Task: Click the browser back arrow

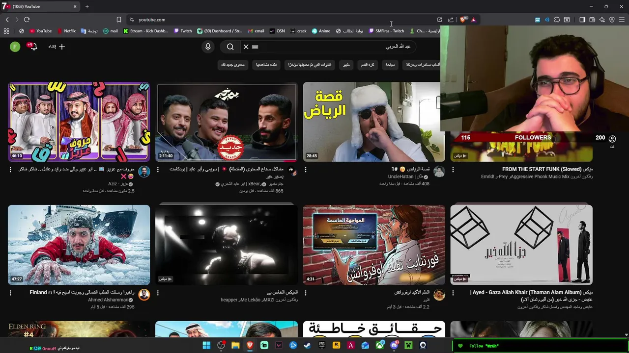Action: click(7, 20)
